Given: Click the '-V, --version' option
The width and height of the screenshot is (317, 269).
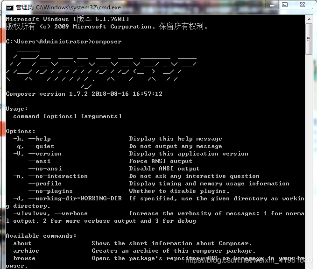Looking at the screenshot, I should pos(37,154).
